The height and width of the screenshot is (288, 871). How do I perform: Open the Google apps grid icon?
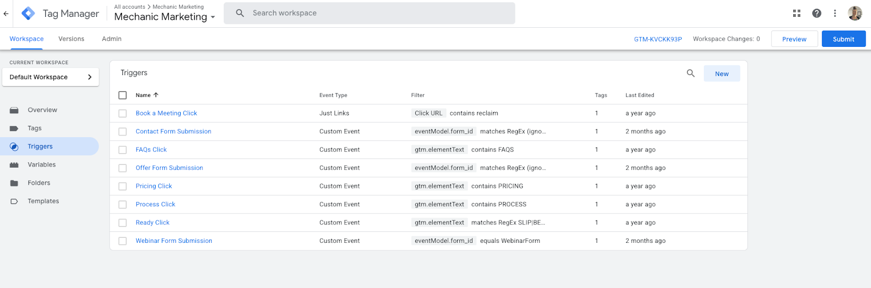point(796,14)
